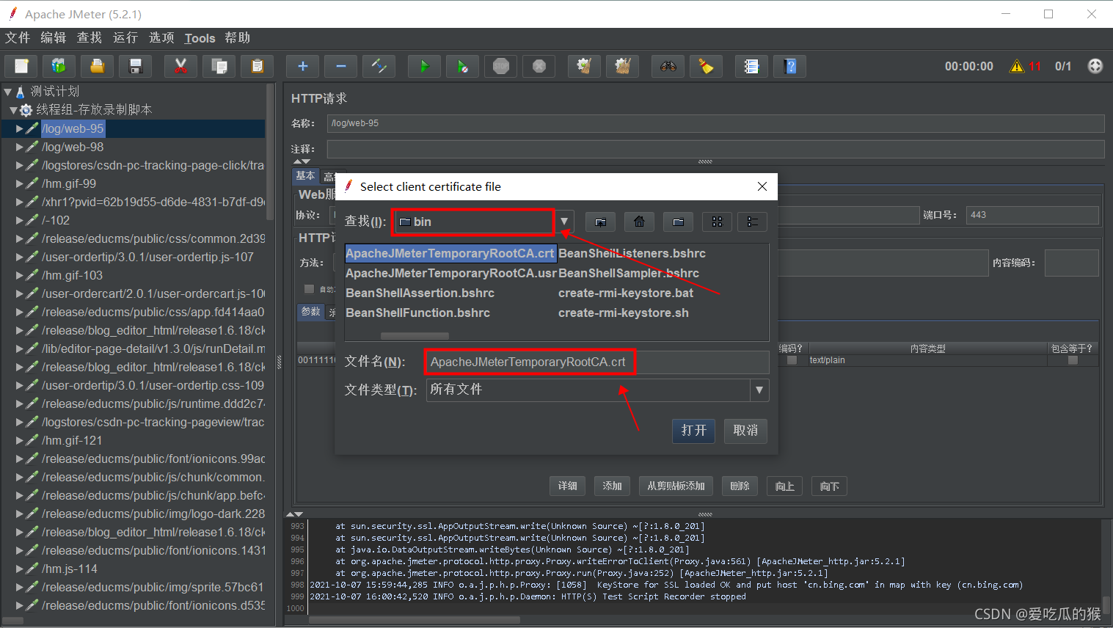Screen dimensions: 1113x628
Task: Open the 帮助 menu
Action: point(238,38)
